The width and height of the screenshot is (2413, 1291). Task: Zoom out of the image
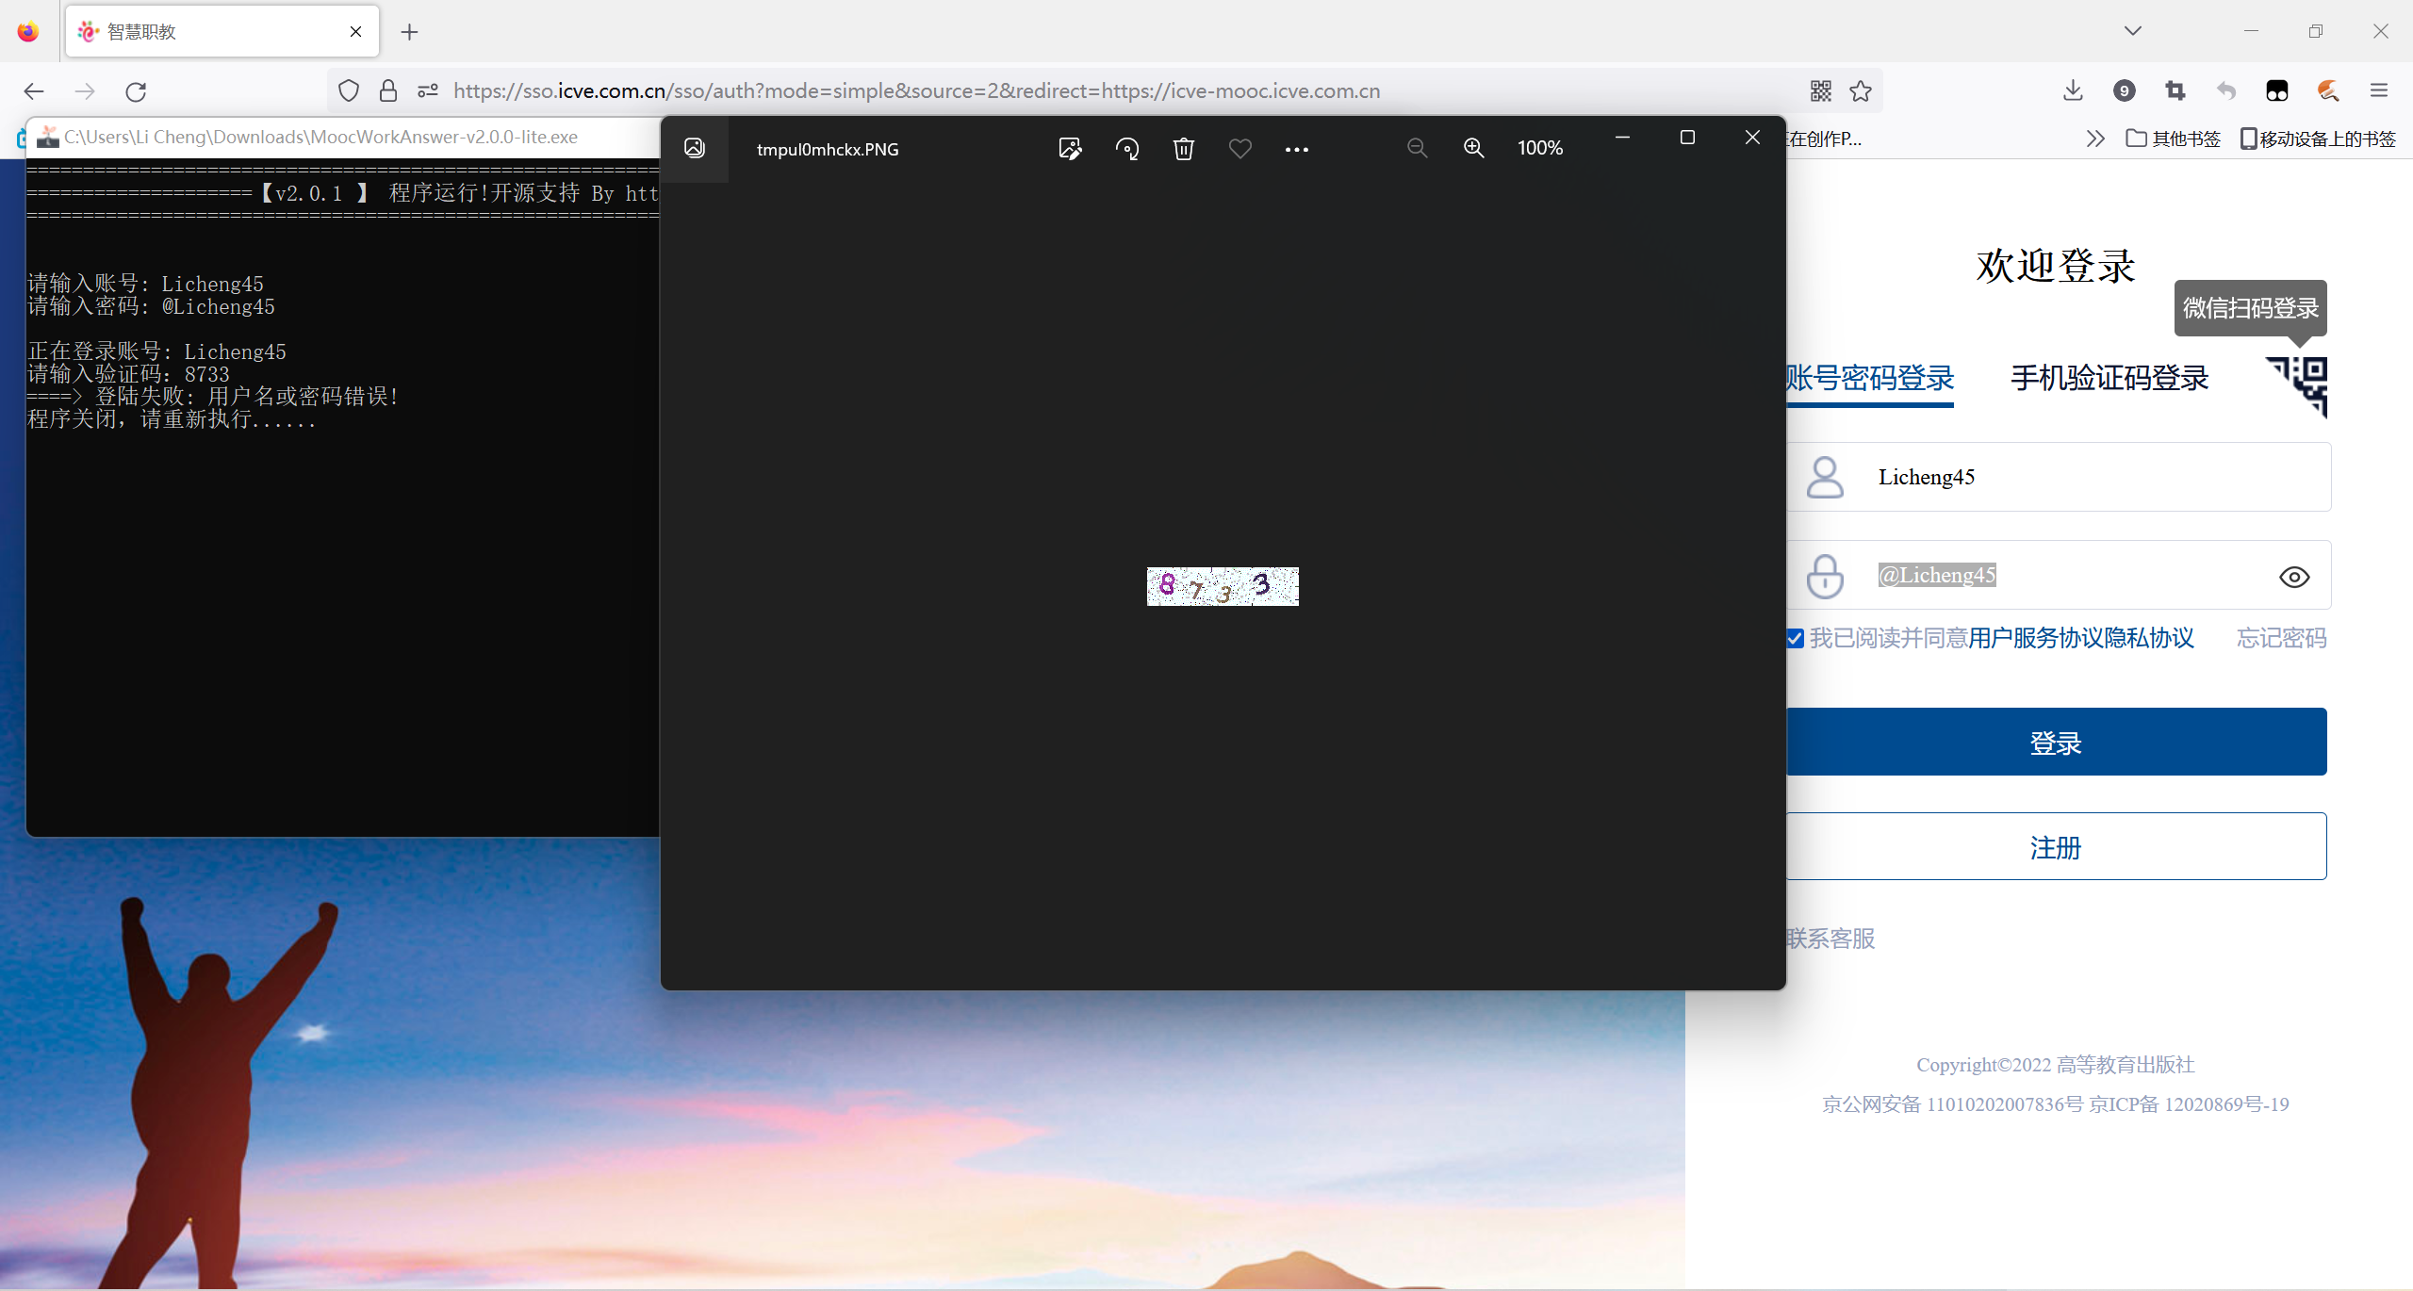coord(1417,148)
